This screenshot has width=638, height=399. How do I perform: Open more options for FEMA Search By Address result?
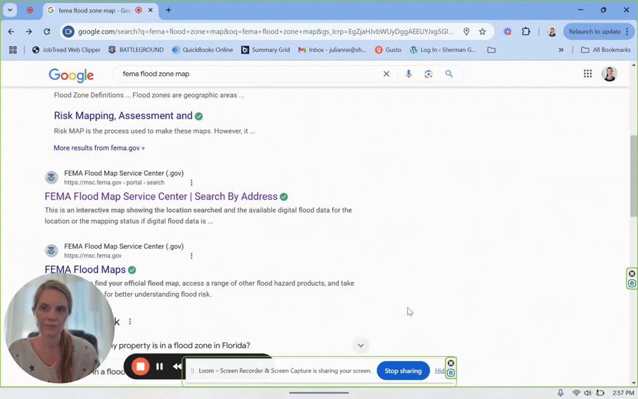pos(191,183)
